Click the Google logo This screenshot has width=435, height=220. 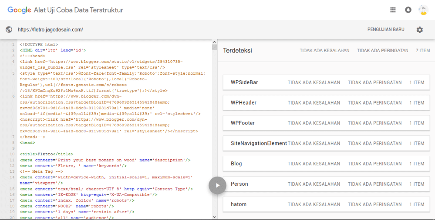19,10
